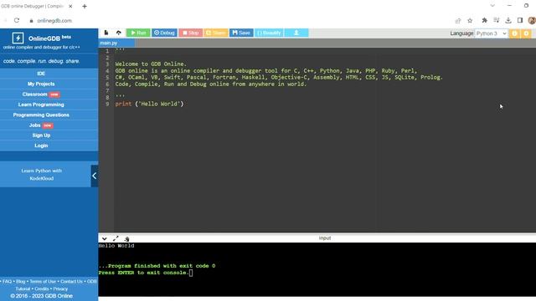Open Programming Questions in the sidebar
This screenshot has height=301, width=536.
click(41, 115)
